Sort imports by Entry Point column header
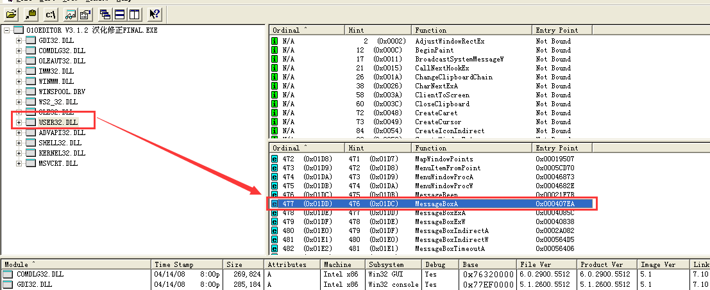 (x=562, y=30)
